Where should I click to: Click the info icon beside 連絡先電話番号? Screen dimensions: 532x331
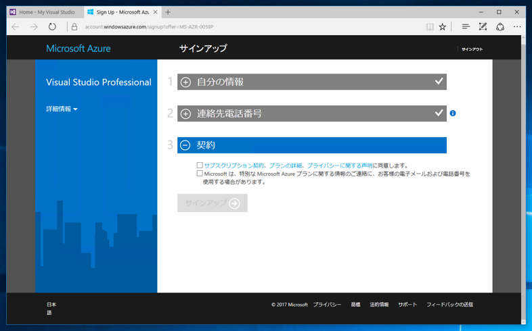pos(453,113)
